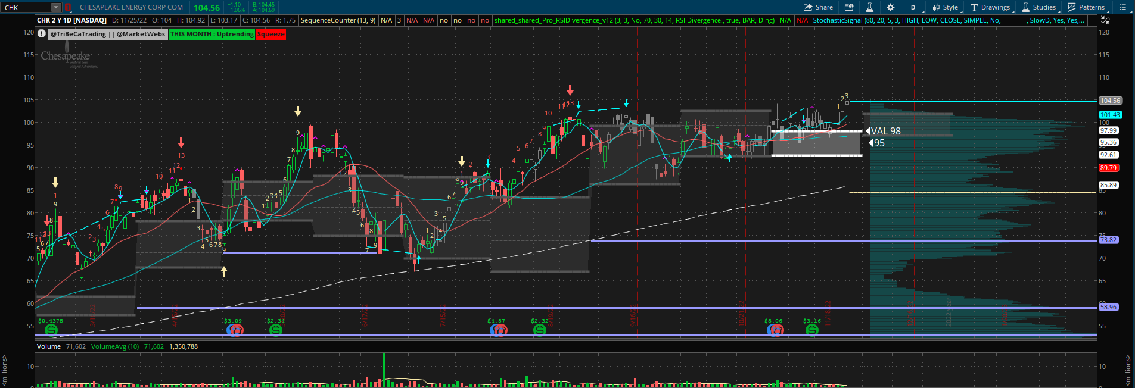Click the 92.61 price axis bubble
1135x388 pixels.
coord(1109,155)
